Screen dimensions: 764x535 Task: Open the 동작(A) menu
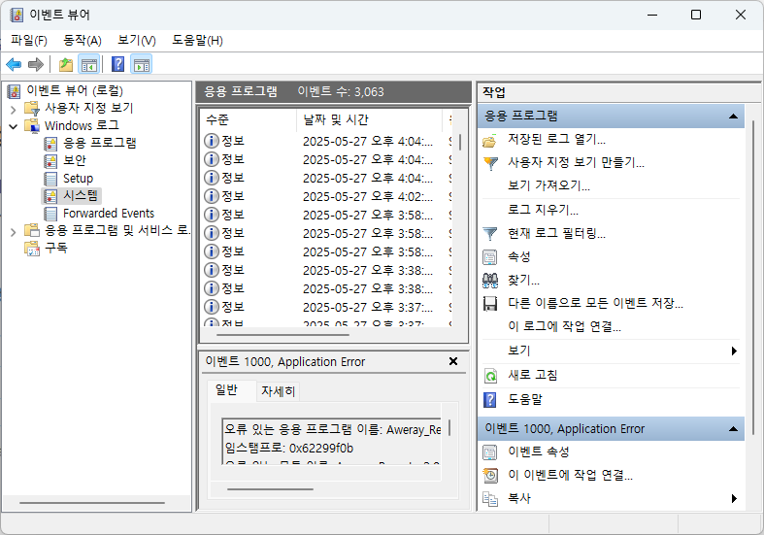(83, 41)
